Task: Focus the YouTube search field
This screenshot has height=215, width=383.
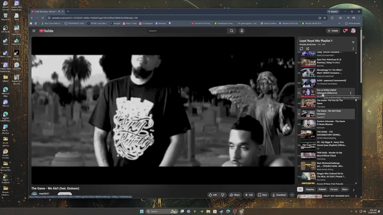Action: pyautogui.click(x=187, y=31)
